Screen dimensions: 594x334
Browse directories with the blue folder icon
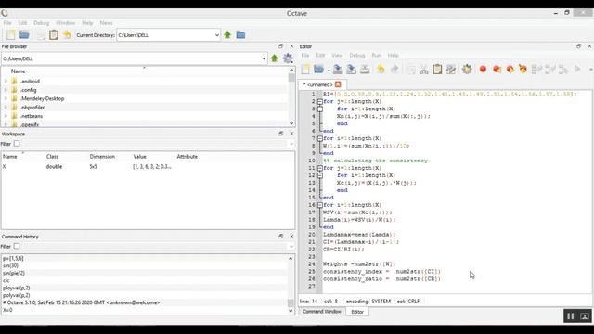pyautogui.click(x=240, y=35)
